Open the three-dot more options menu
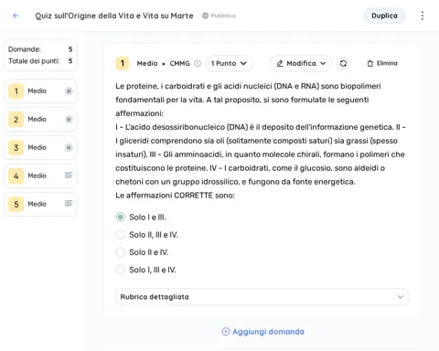This screenshot has height=351, width=439. pyautogui.click(x=423, y=16)
